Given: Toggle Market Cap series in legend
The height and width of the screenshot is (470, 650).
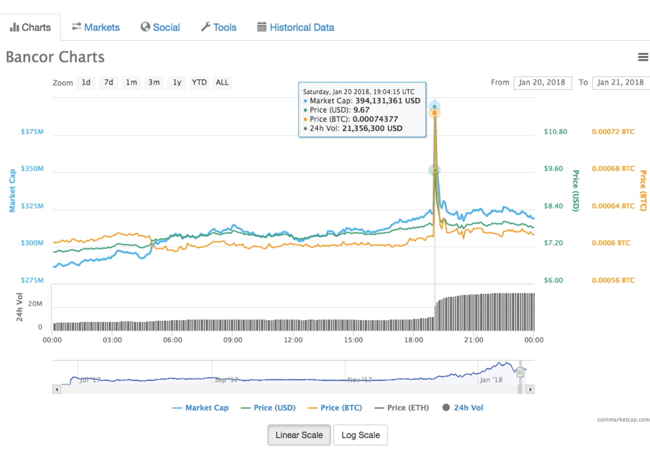Looking at the screenshot, I should coord(200,408).
